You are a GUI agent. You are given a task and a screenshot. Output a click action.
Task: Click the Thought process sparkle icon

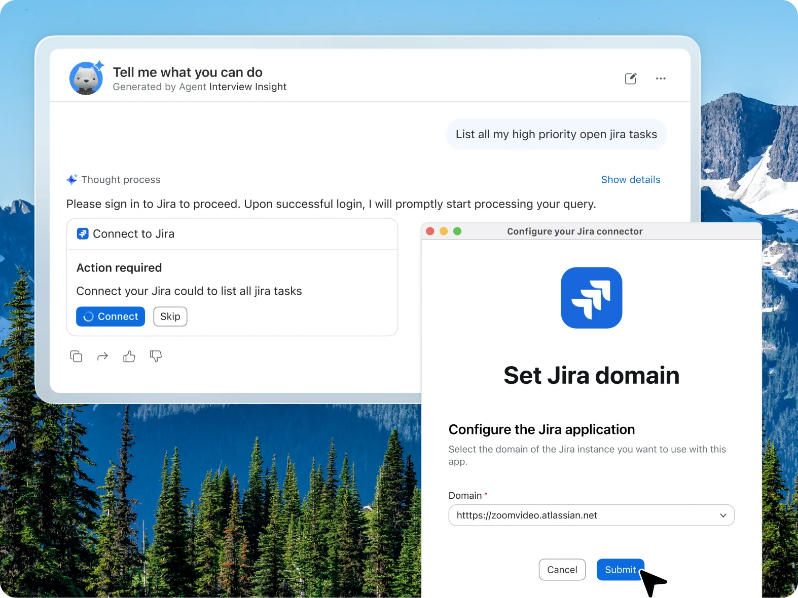[x=72, y=179]
